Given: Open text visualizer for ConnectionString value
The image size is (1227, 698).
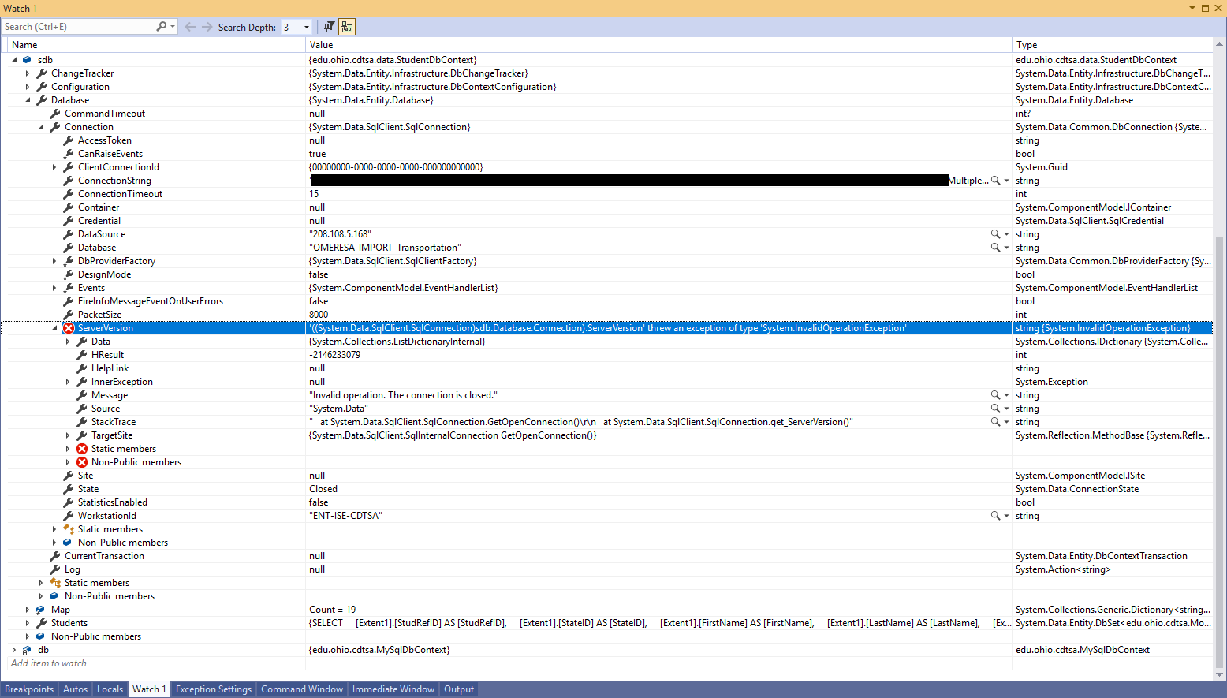Looking at the screenshot, I should tap(995, 181).
